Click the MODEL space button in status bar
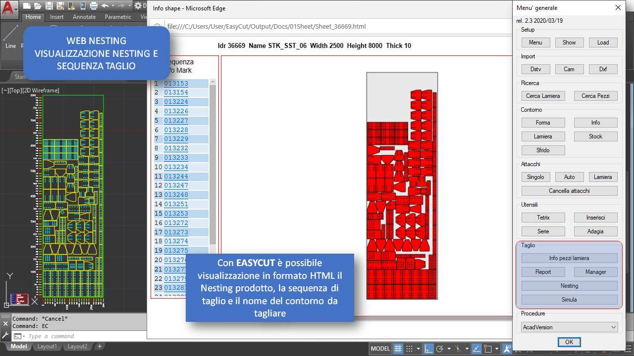The height and width of the screenshot is (356, 634). pyautogui.click(x=380, y=349)
